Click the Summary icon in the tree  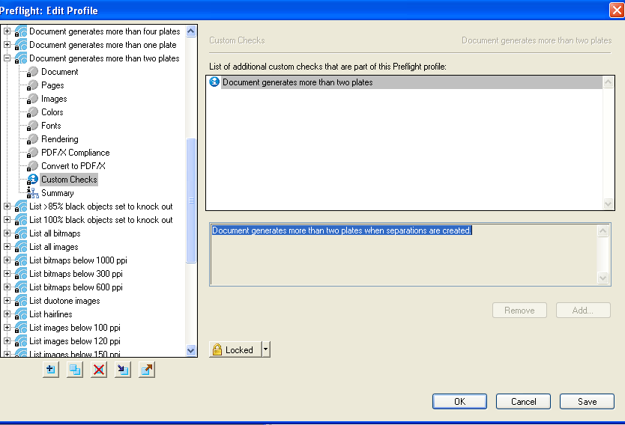point(32,193)
